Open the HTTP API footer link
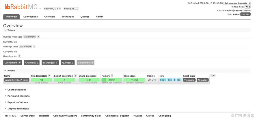Image resolution: width=257 pixels, height=120 pixels. [x=11, y=116]
